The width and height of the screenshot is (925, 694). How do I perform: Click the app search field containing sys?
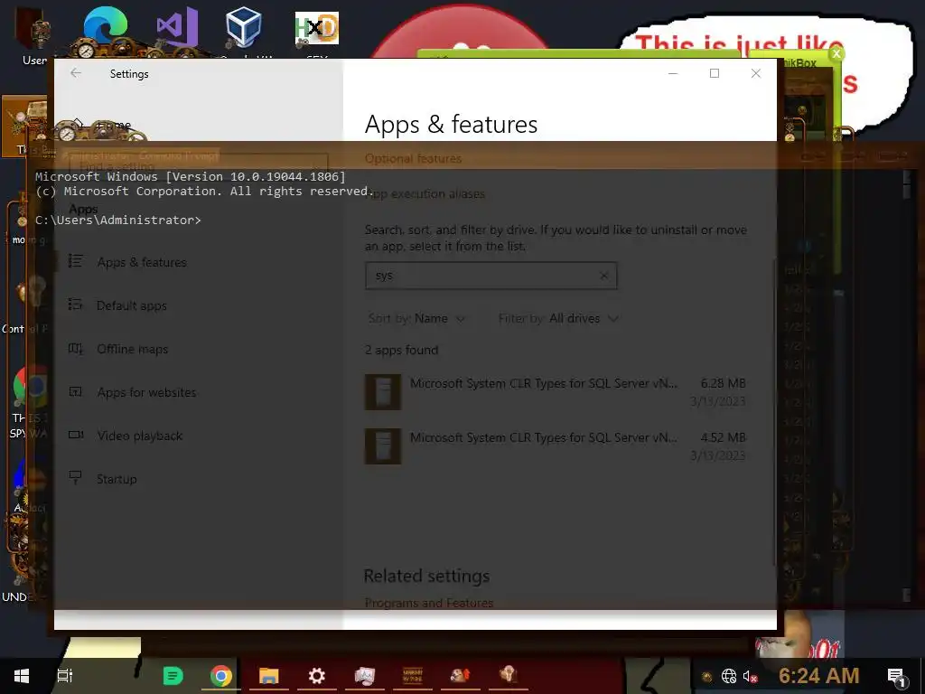coord(491,276)
